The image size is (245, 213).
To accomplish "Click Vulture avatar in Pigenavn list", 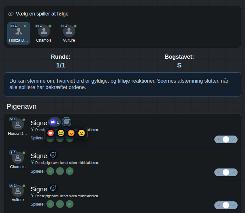I will [x=18, y=191].
